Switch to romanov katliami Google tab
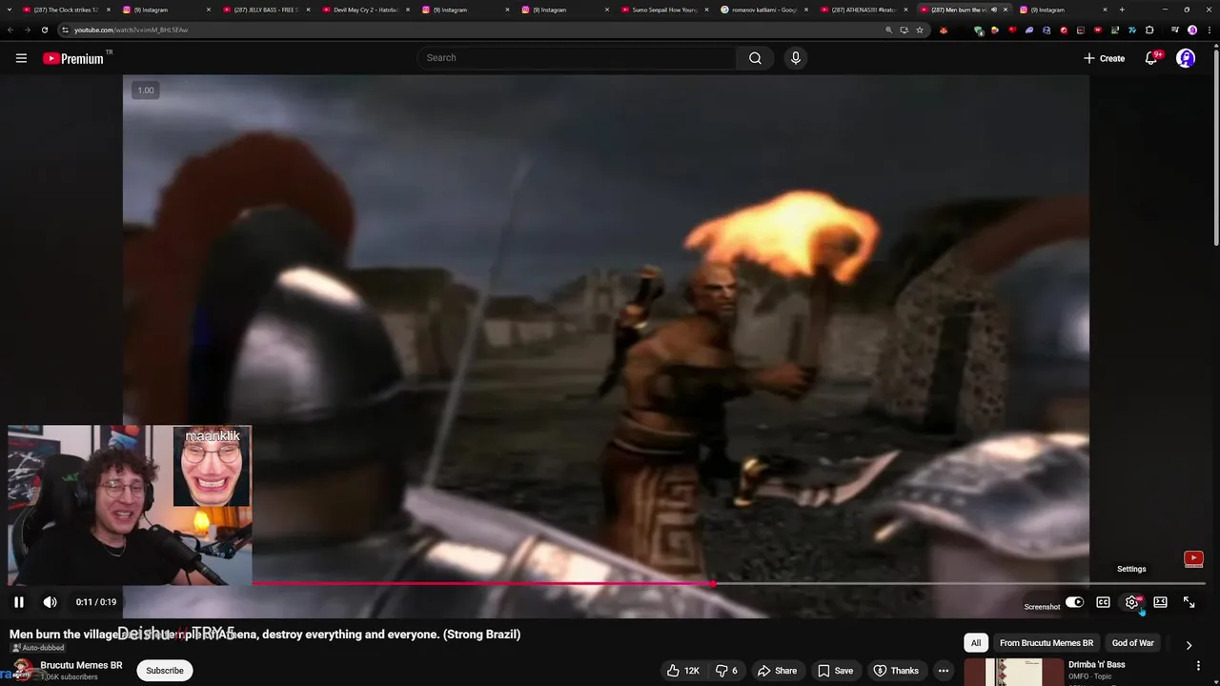 point(763,10)
